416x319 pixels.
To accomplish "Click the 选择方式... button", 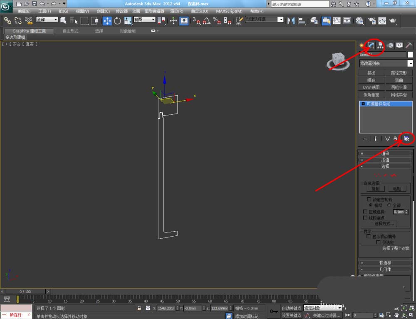I will (384, 224).
